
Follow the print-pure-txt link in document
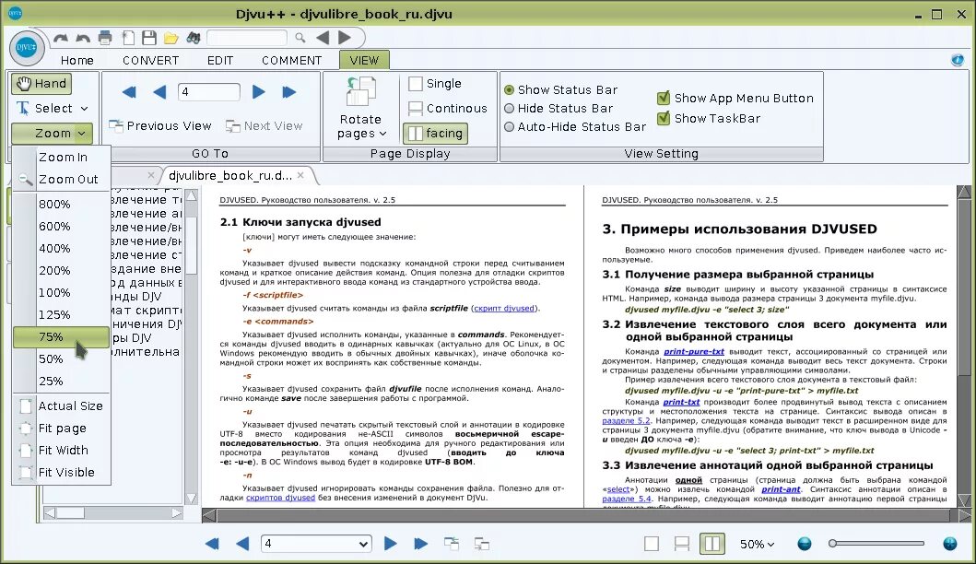click(693, 352)
